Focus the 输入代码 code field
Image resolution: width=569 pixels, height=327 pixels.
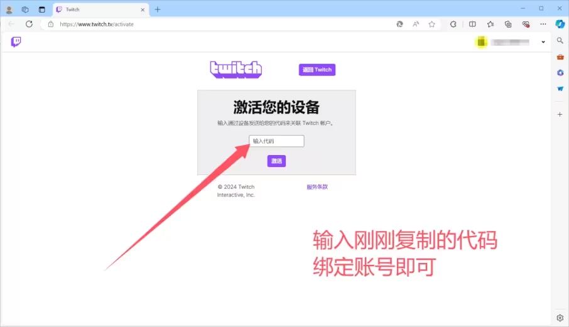276,141
